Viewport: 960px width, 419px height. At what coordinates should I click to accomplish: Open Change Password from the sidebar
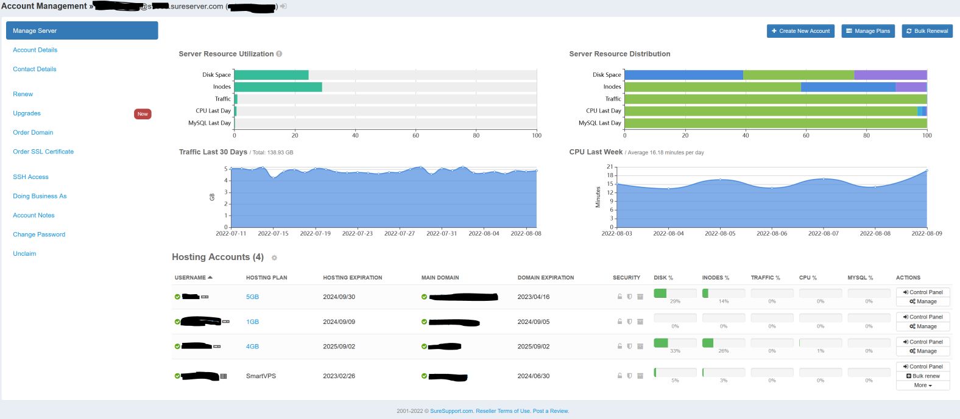coord(39,234)
